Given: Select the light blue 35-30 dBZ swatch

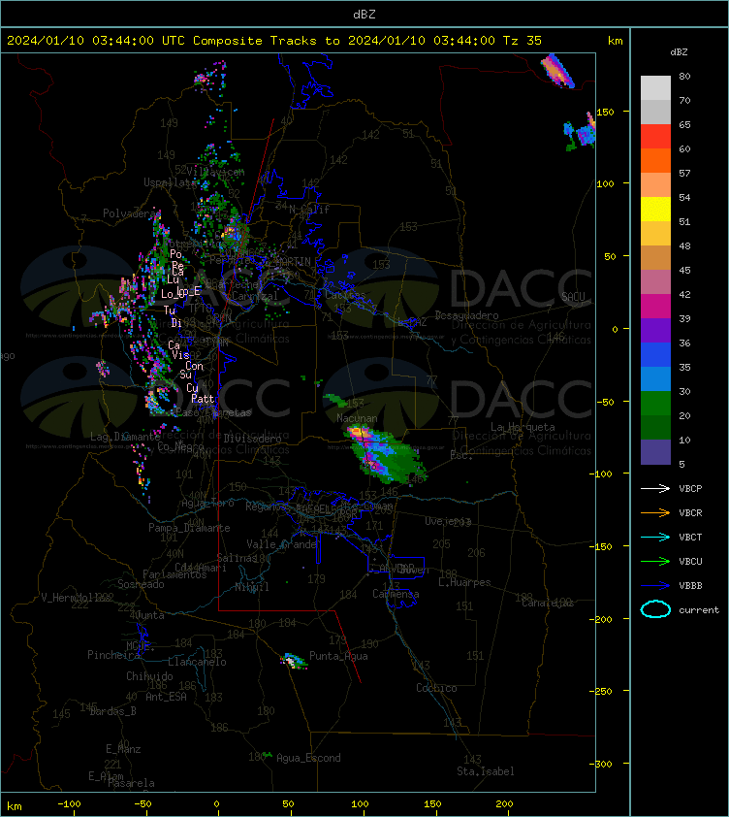Looking at the screenshot, I should pyautogui.click(x=655, y=379).
